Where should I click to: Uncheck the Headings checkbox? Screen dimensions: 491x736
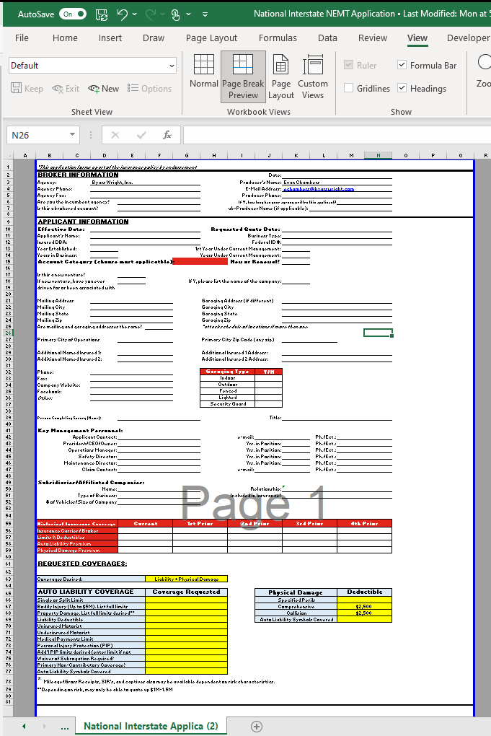pyautogui.click(x=402, y=87)
